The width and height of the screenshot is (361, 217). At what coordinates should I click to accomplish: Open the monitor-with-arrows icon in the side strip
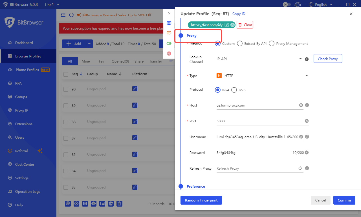point(169,23)
